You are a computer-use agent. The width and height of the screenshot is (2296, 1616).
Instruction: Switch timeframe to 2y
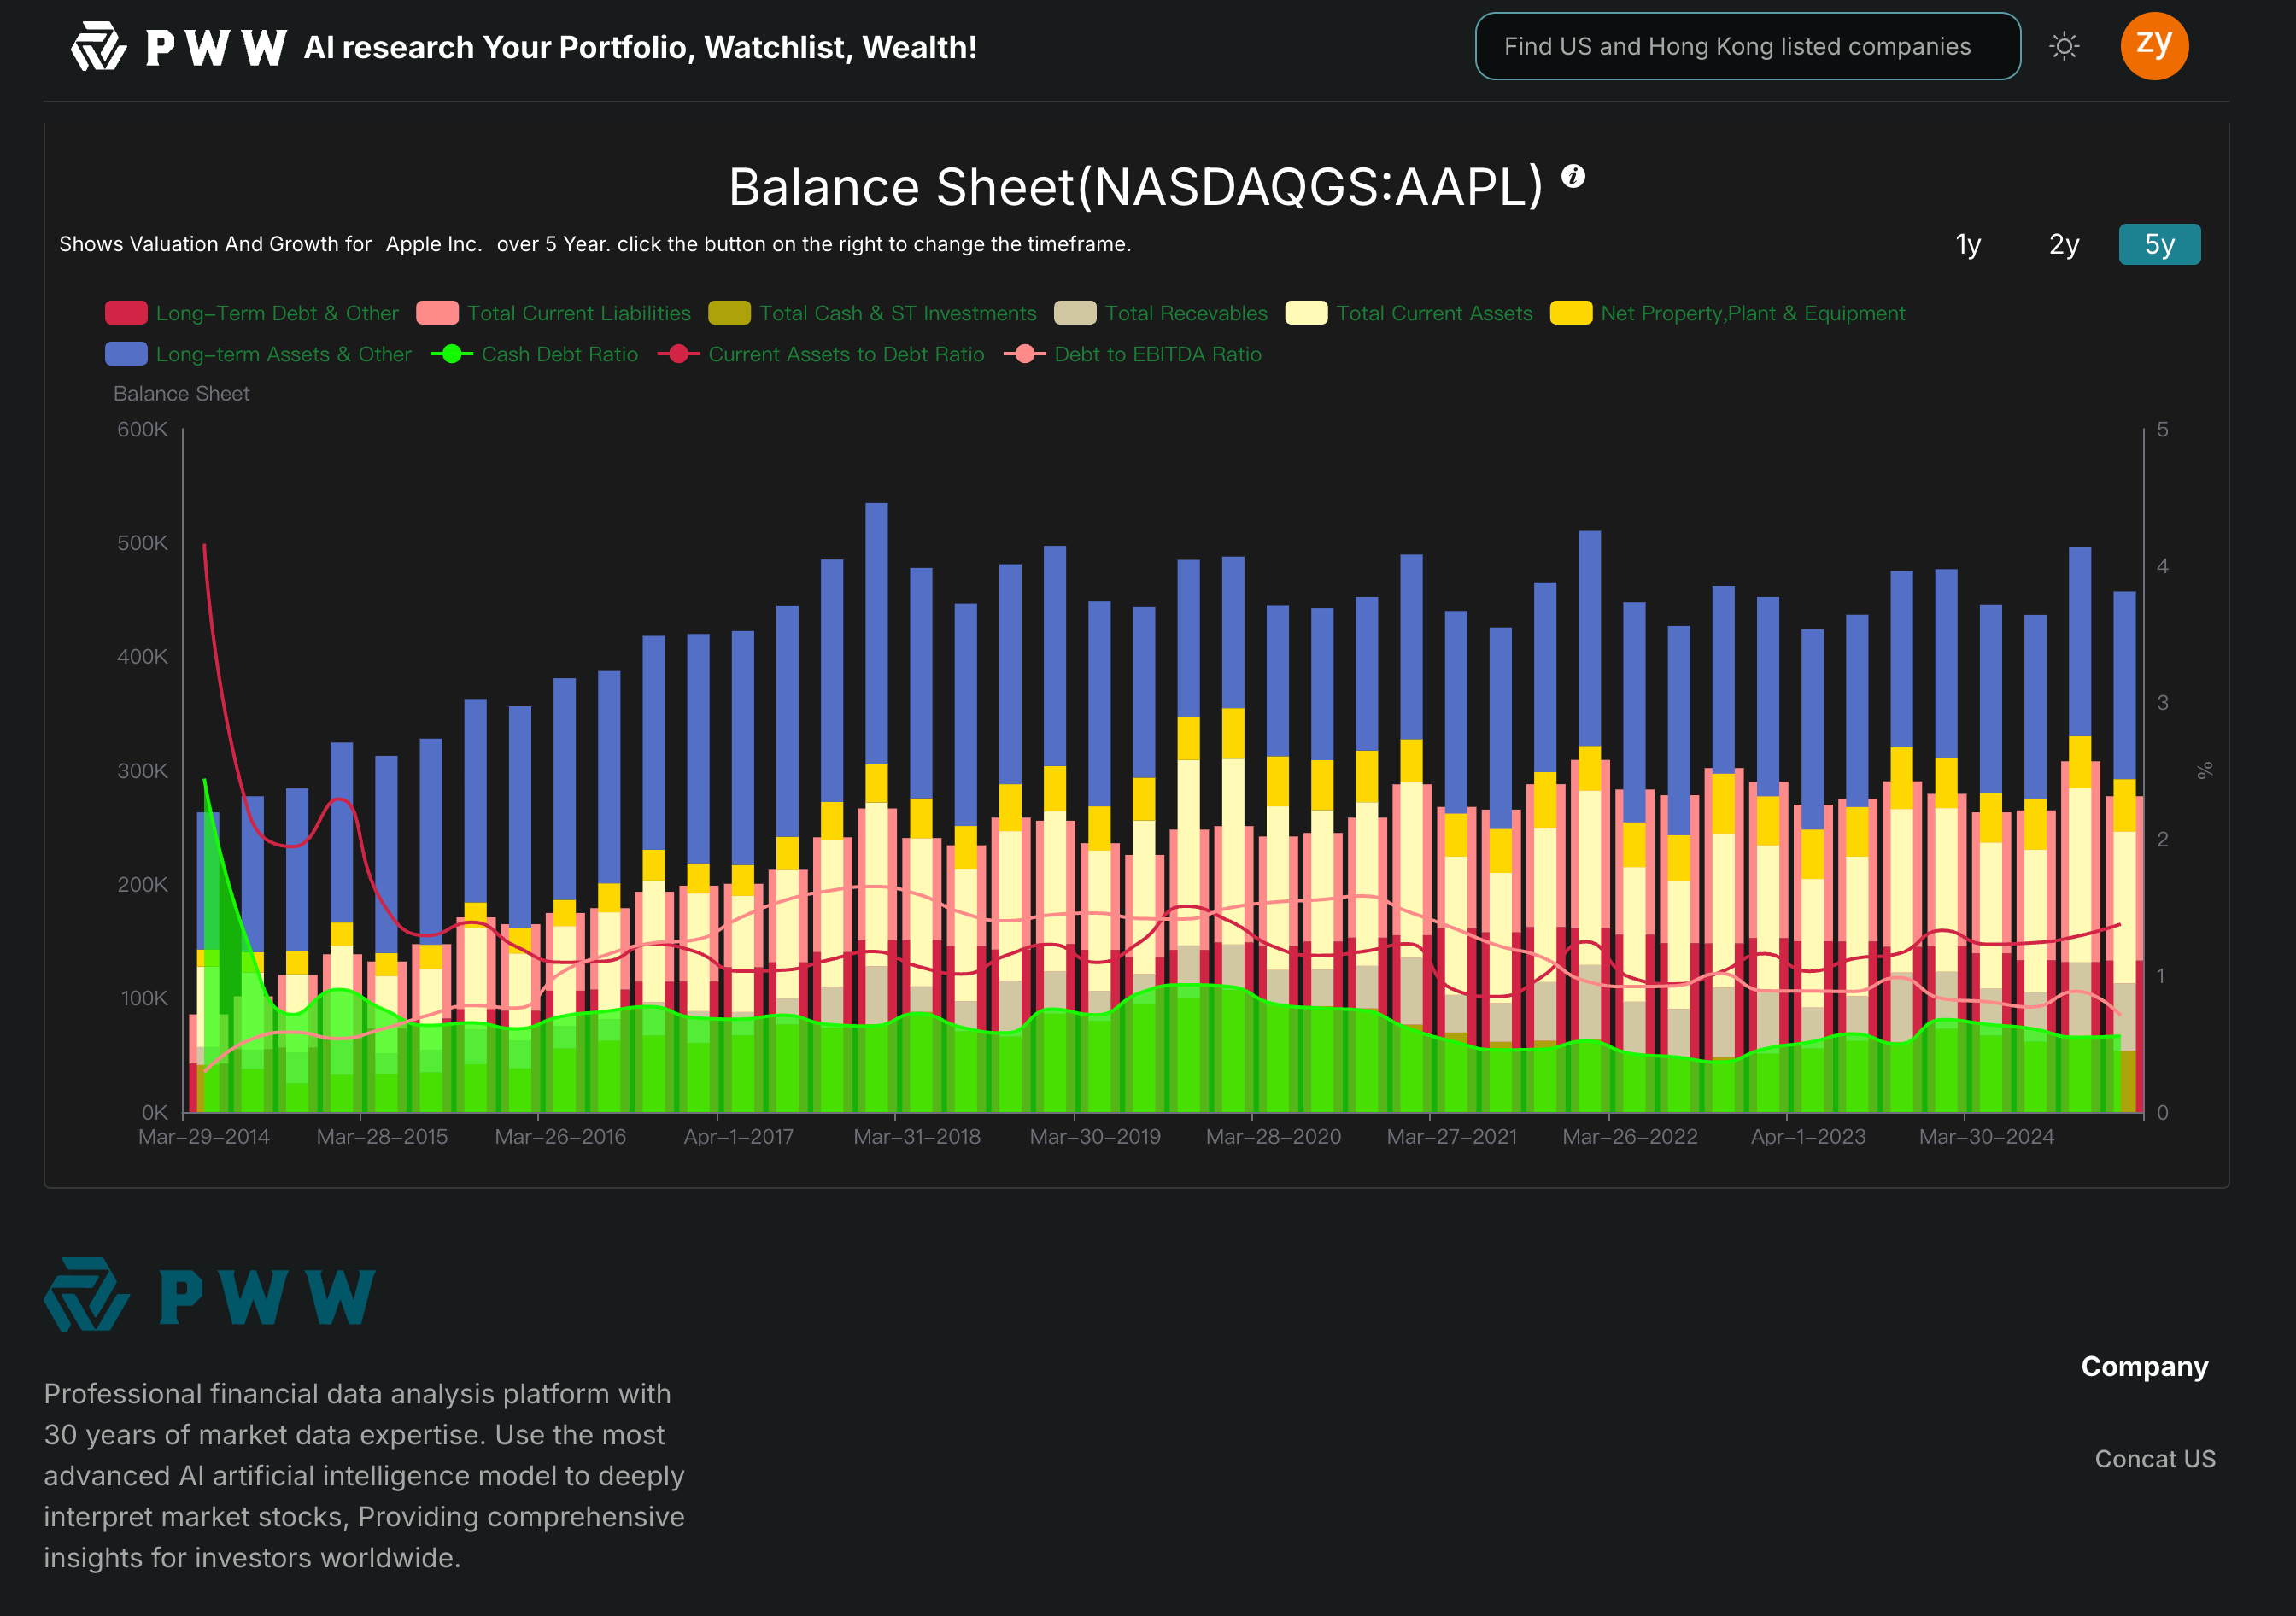2064,245
